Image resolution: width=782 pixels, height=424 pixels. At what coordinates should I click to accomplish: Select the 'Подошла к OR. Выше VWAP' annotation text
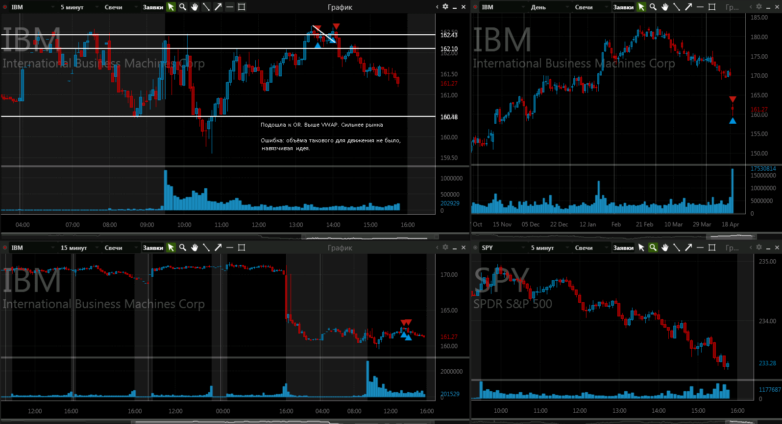tap(322, 125)
